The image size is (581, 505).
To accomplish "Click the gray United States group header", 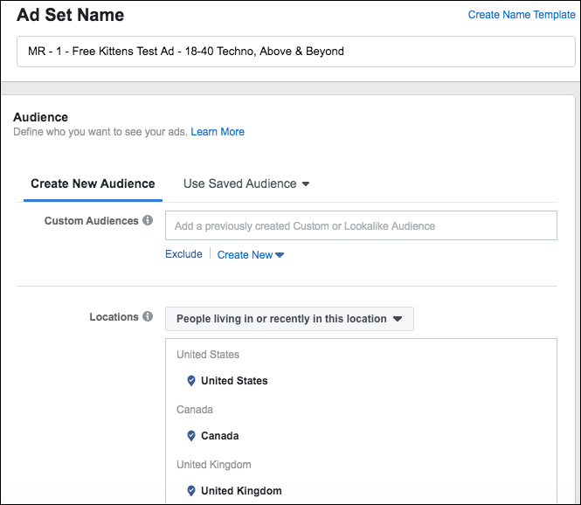I will click(208, 355).
